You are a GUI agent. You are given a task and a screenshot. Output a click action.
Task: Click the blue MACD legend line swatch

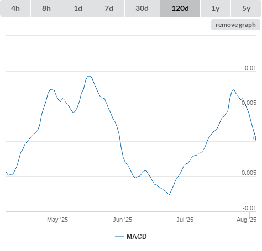click(119, 237)
